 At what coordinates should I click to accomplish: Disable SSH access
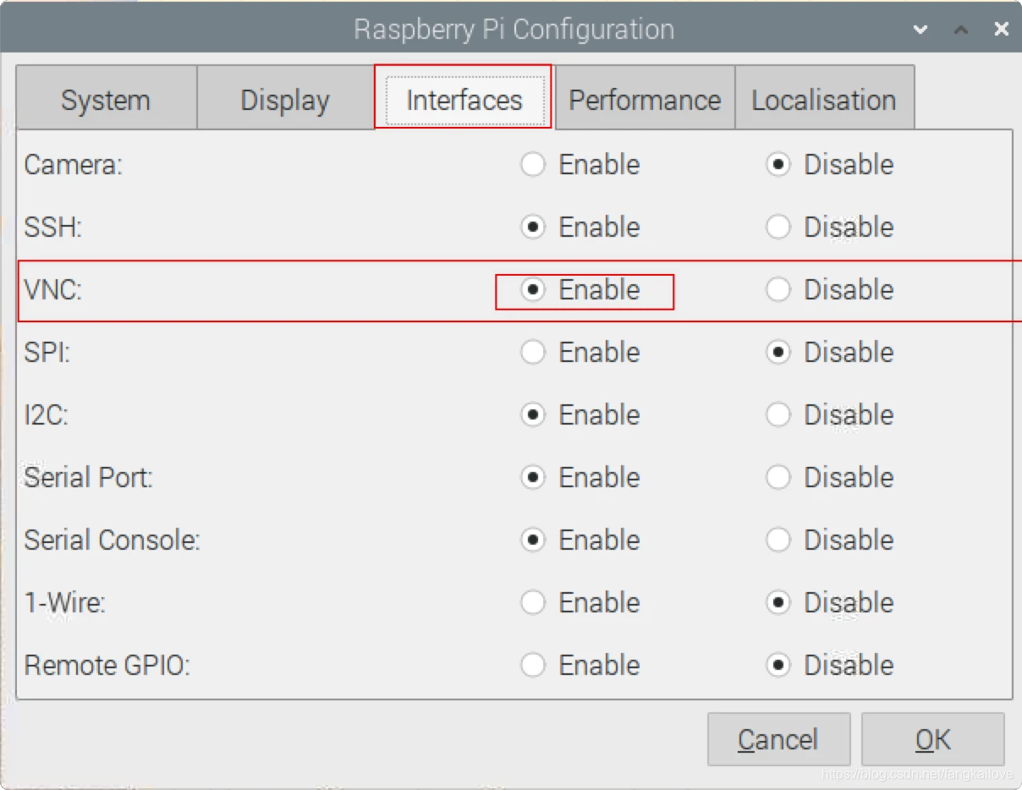point(829,227)
